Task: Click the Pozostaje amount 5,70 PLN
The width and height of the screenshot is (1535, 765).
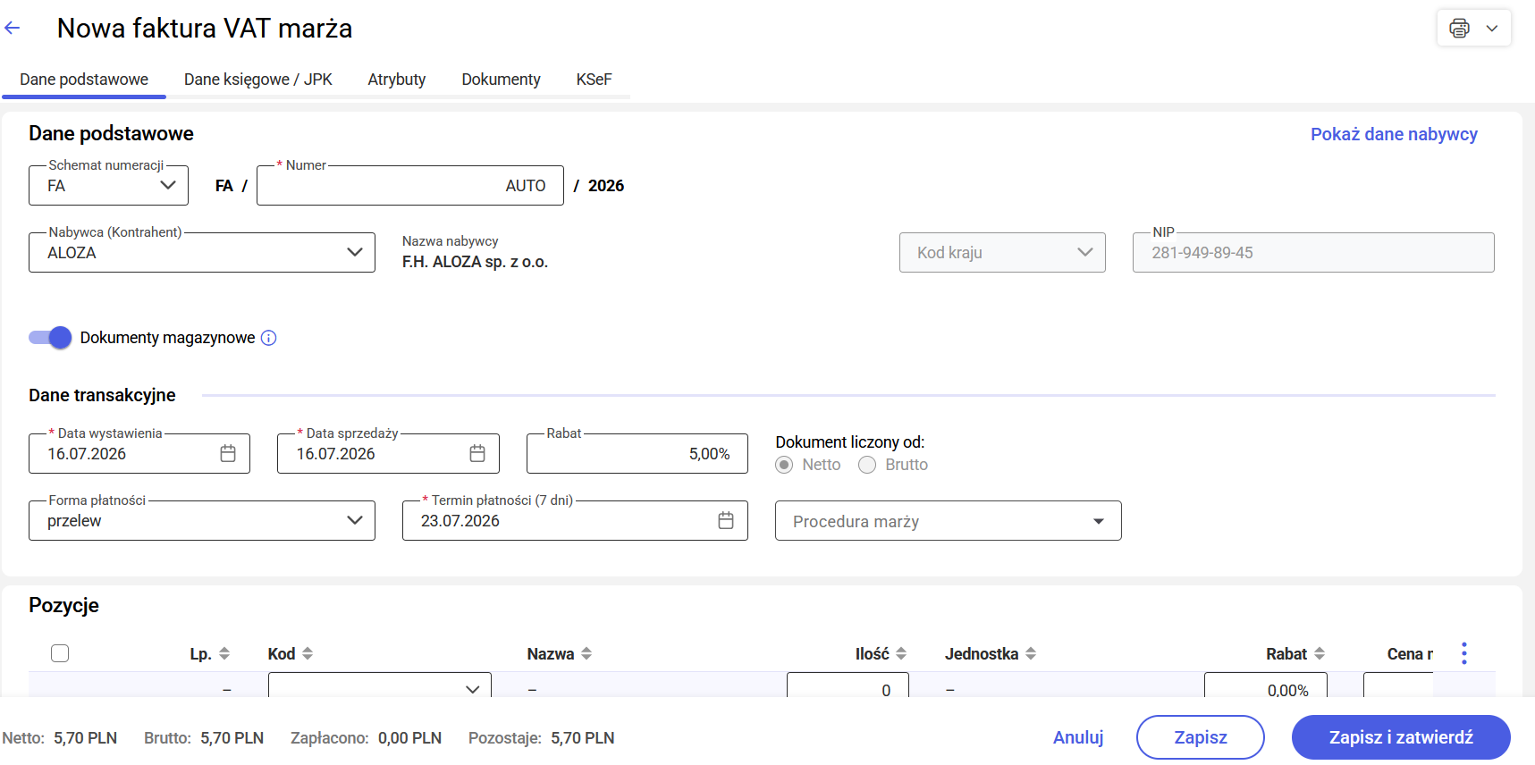Action: coord(582,738)
